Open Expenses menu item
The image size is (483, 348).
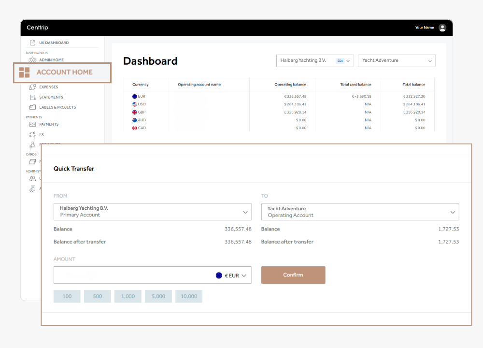click(49, 87)
